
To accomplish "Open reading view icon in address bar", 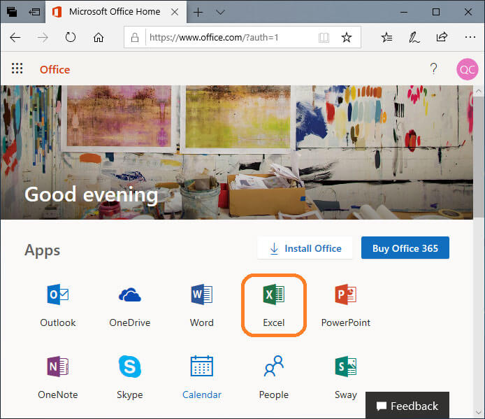I will coord(324,38).
